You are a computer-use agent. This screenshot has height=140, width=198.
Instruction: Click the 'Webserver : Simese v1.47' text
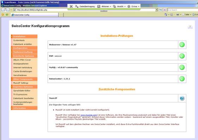[63, 45]
